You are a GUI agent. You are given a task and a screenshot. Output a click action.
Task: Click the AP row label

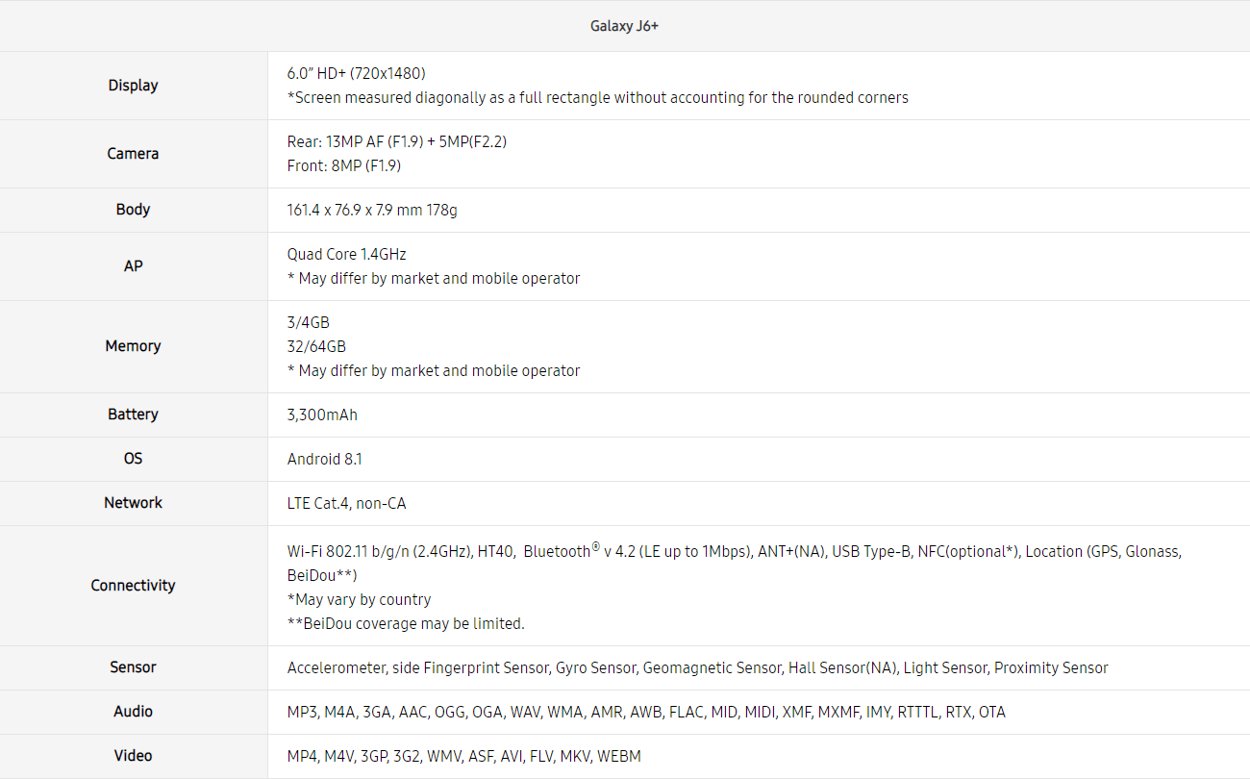[133, 266]
